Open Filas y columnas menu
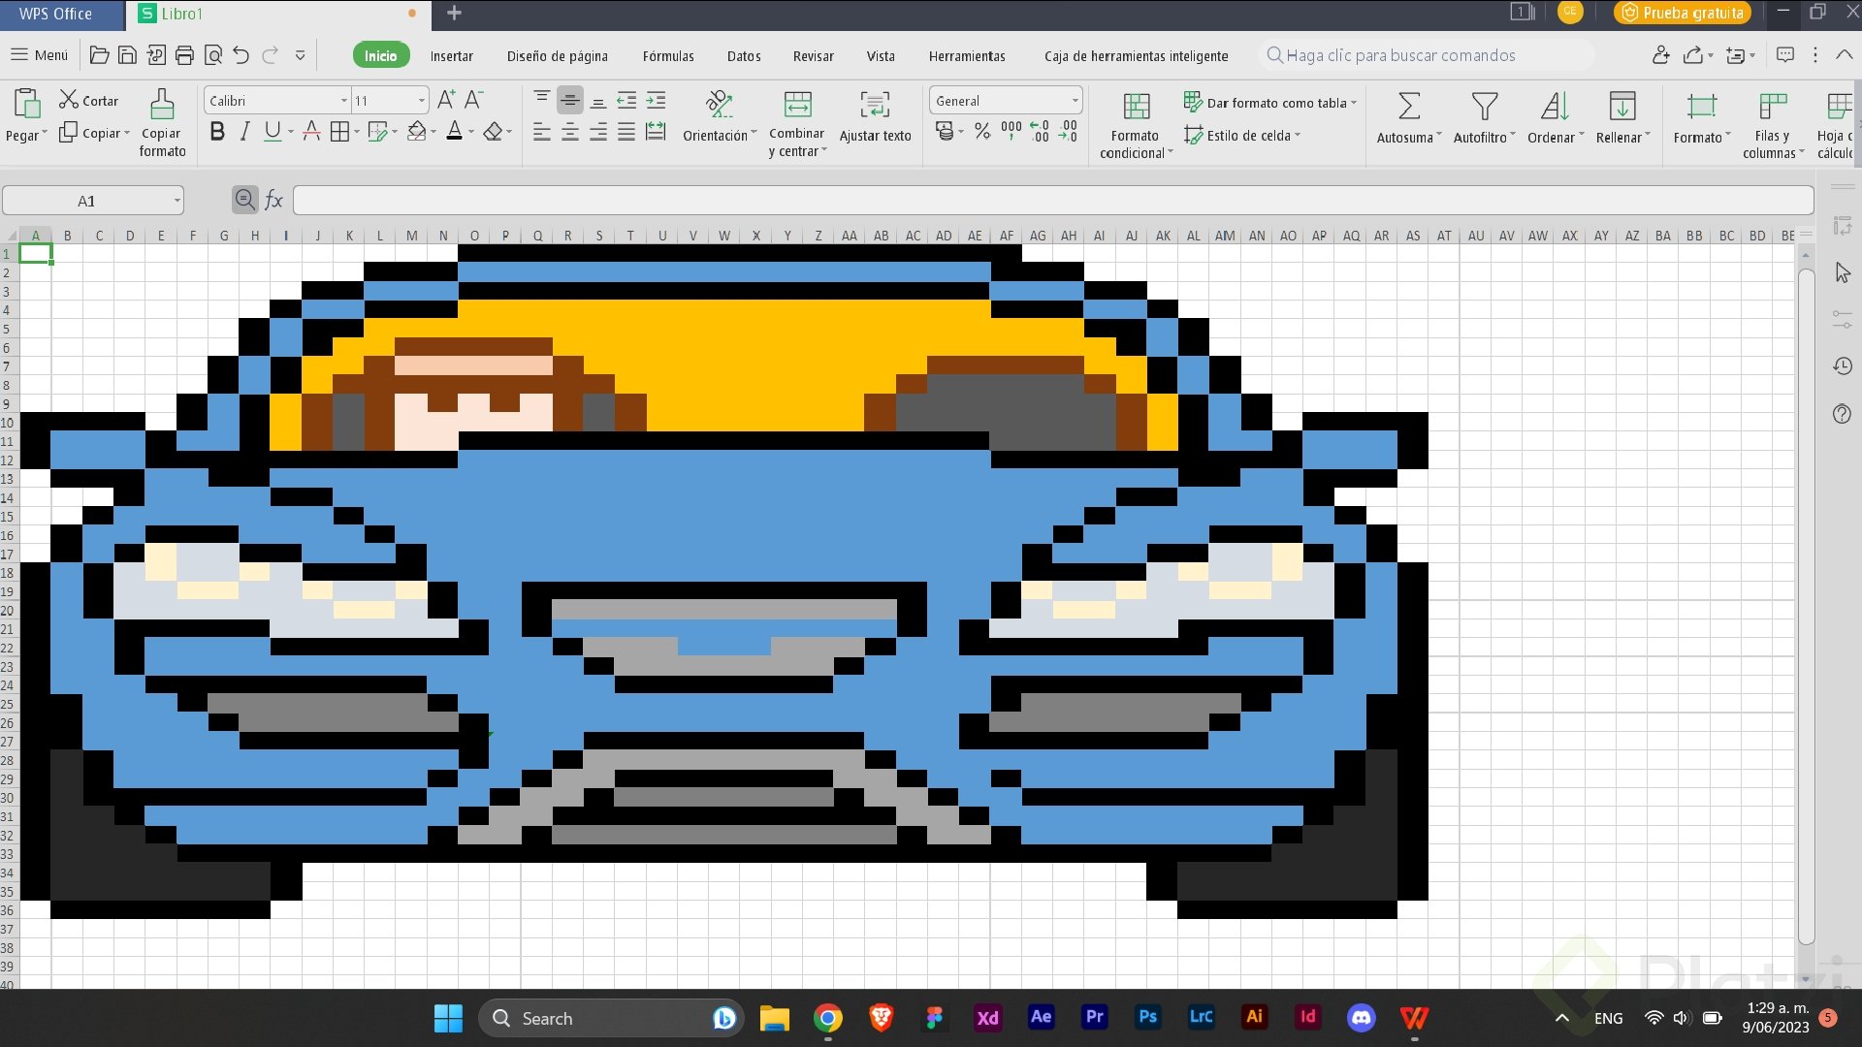The image size is (1862, 1047). pyautogui.click(x=1773, y=124)
